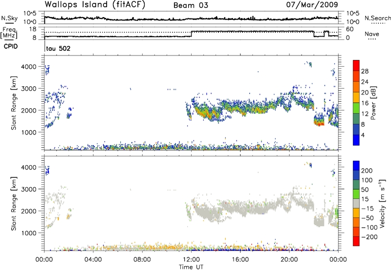
Task: Pick the red bottom segment of Velocity colorbar
Action: click(x=356, y=241)
